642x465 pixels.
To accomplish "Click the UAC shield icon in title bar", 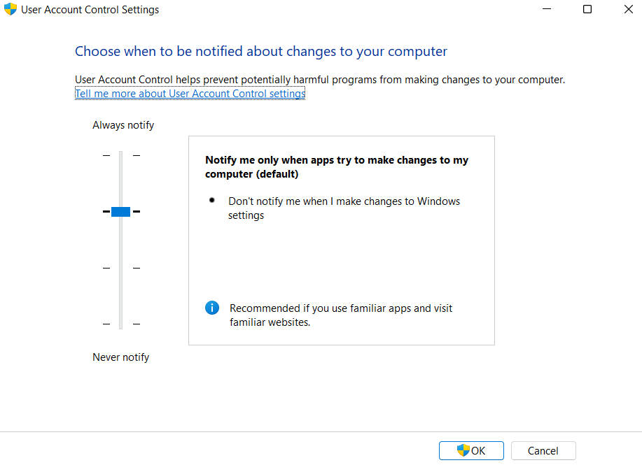I will pyautogui.click(x=11, y=9).
